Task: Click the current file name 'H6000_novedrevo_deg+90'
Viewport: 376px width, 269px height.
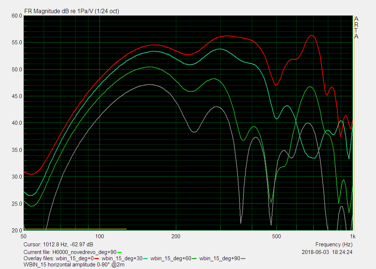Action: (x=84, y=252)
